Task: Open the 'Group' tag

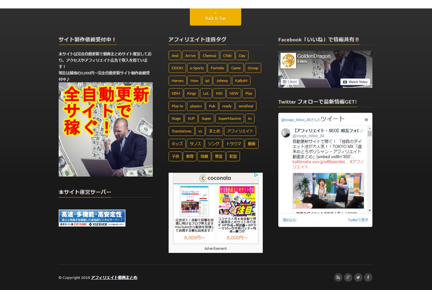Action: tap(253, 68)
